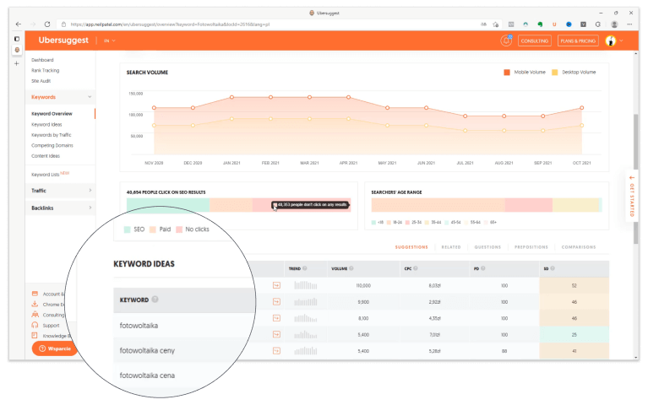Click arrow icon in the 110,000 volume row
The width and height of the screenshot is (648, 405).
coord(276,285)
